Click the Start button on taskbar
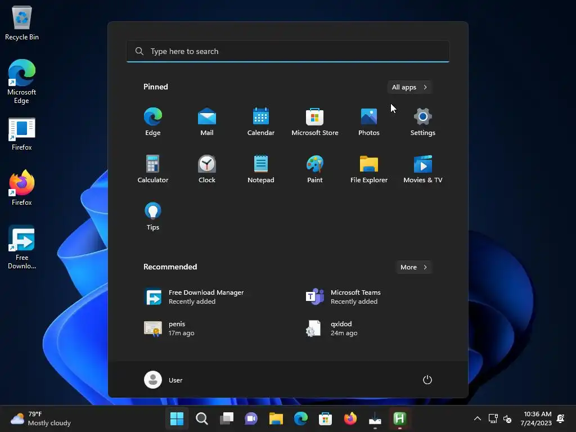This screenshot has height=432, width=576. (177, 418)
